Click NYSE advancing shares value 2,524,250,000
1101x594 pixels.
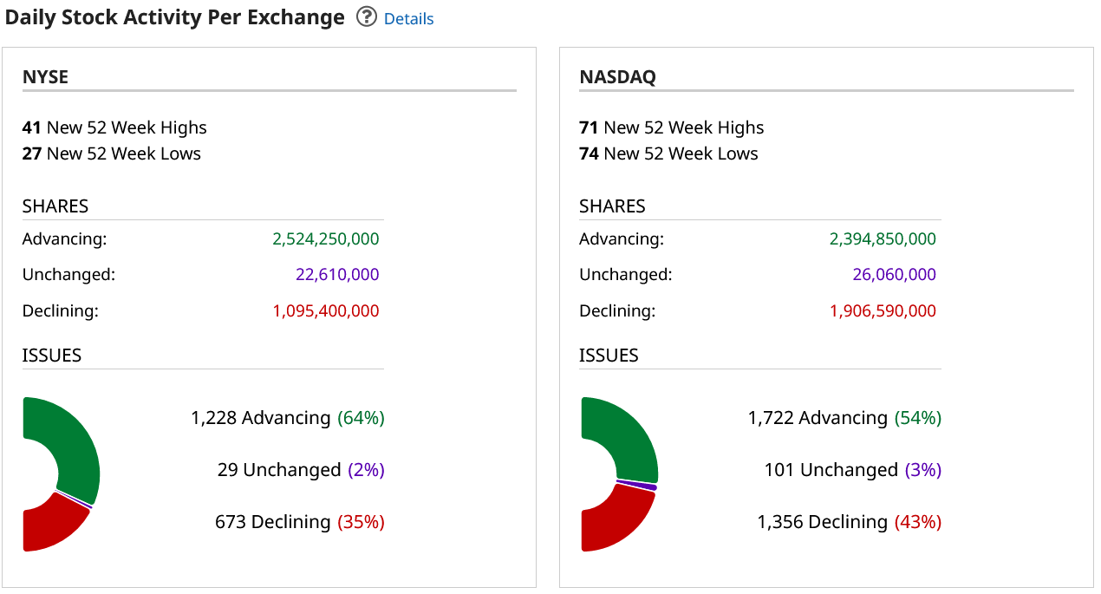point(325,239)
